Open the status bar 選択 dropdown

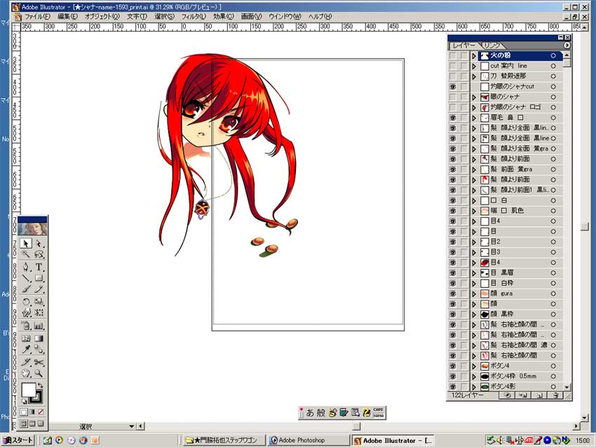click(132, 427)
